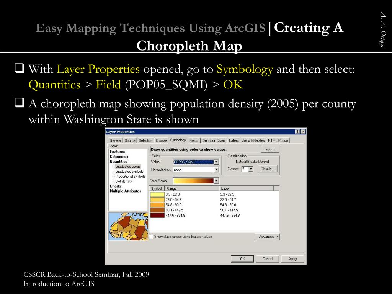This screenshot has height=294, width=392.
Task: Open the Selection tab
Action: tap(145, 140)
